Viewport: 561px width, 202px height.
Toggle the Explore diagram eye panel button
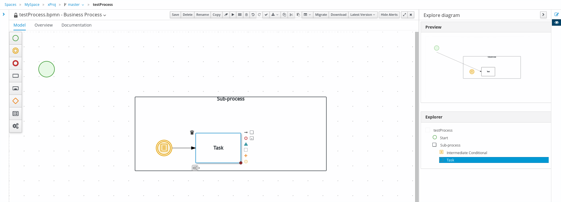557,22
